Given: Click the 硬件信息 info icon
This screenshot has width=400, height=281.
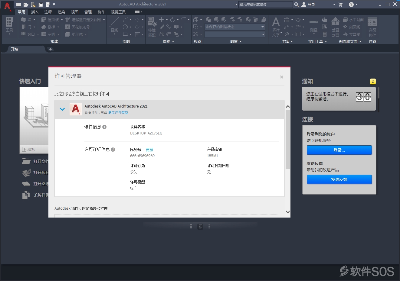Looking at the screenshot, I should [104, 127].
